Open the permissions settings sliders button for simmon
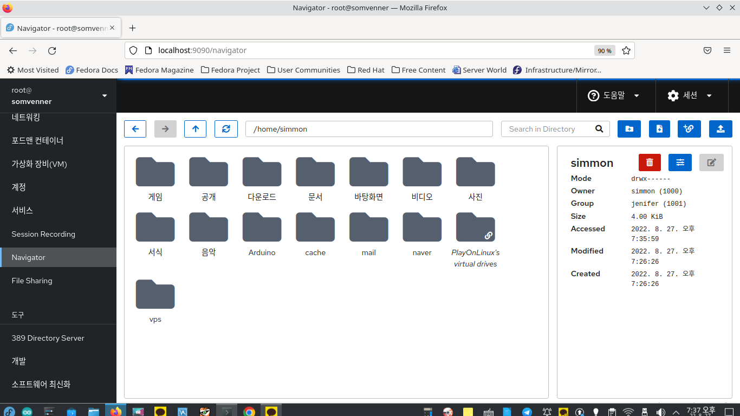 tap(680, 162)
